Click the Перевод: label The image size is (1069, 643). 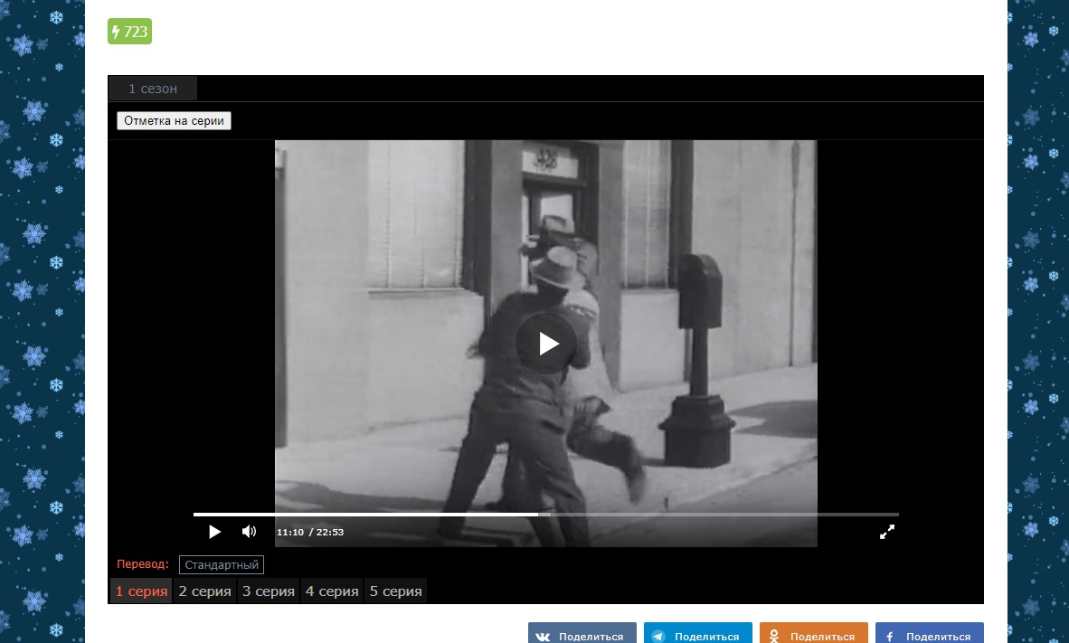[143, 564]
